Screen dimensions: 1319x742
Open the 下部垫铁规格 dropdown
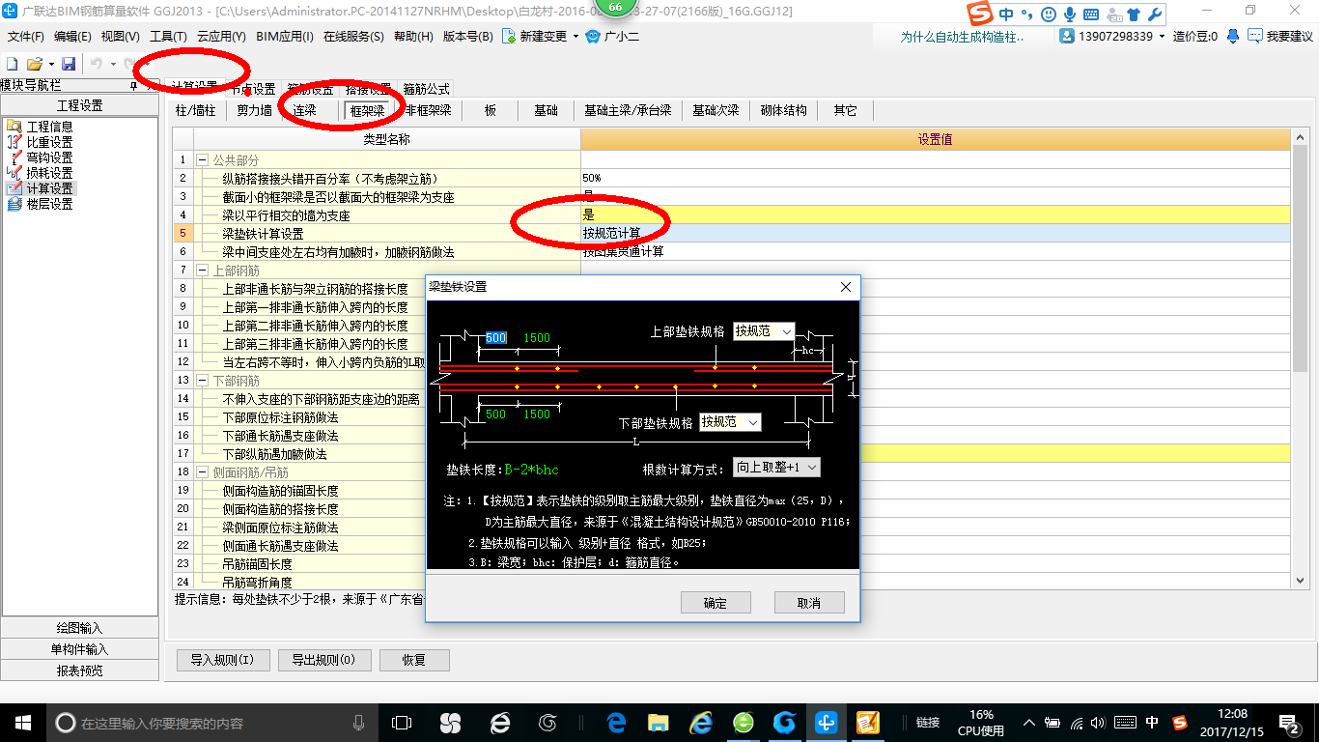click(753, 422)
